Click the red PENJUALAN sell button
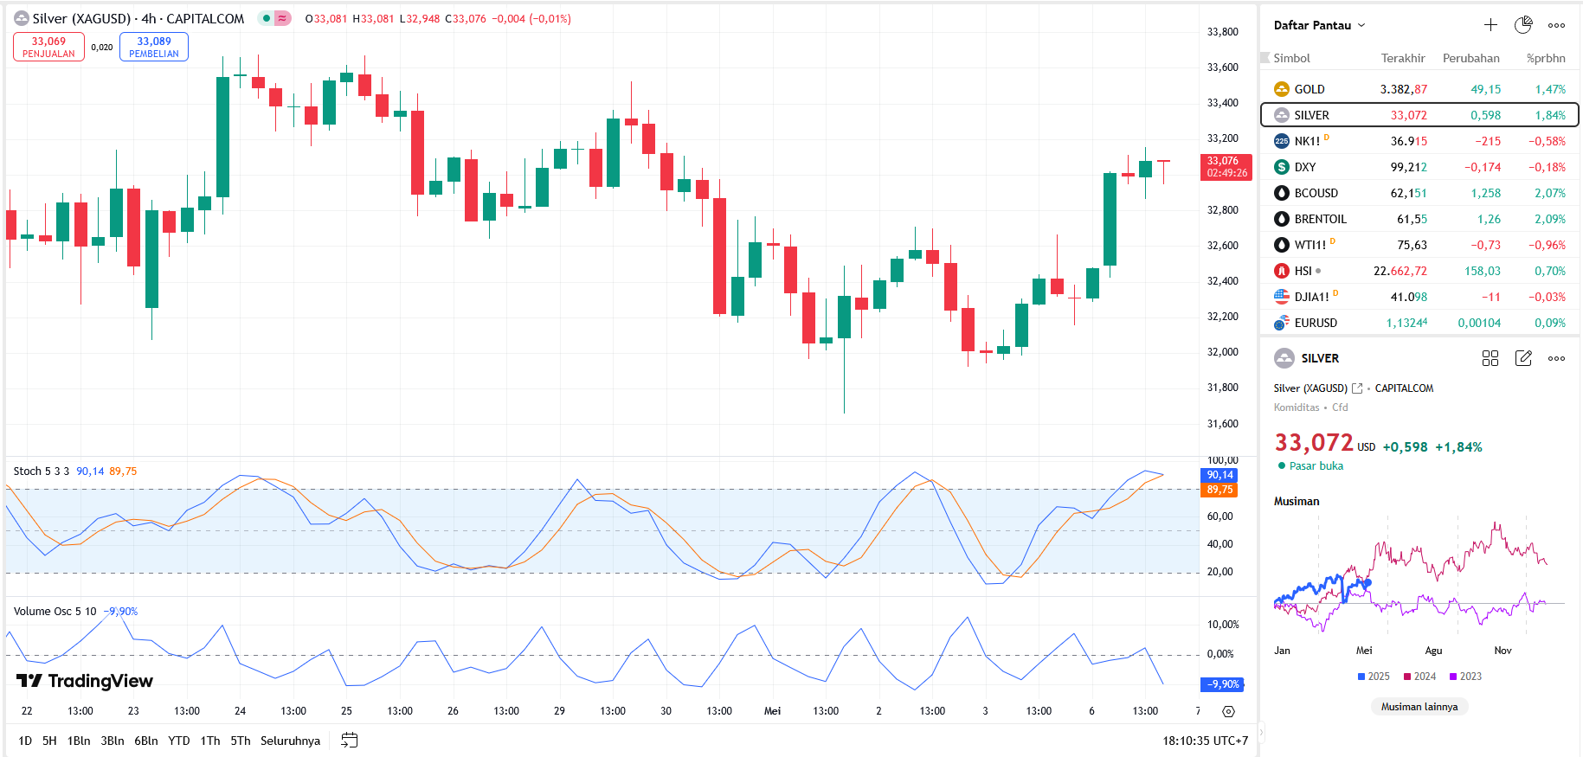 pos(48,47)
